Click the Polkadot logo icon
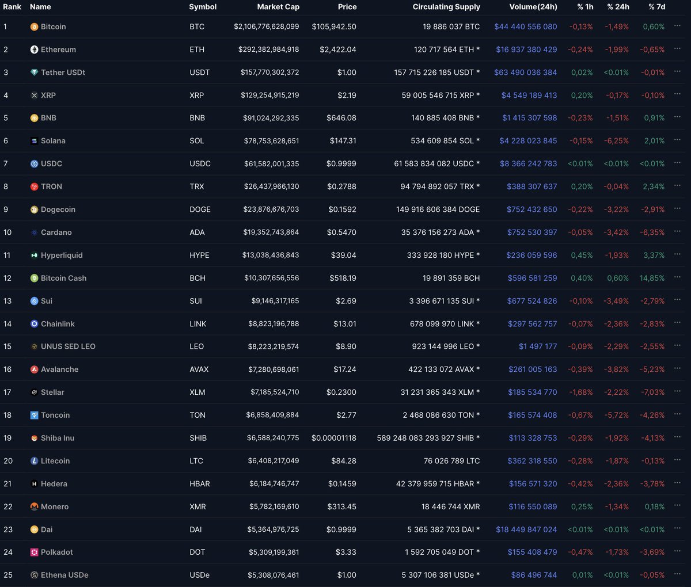The width and height of the screenshot is (691, 587). 34,552
